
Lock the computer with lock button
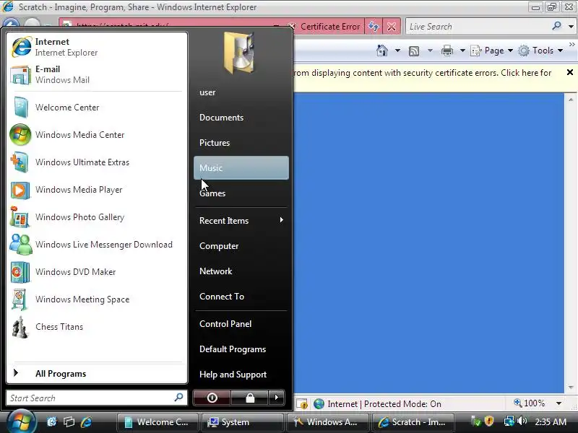click(250, 398)
